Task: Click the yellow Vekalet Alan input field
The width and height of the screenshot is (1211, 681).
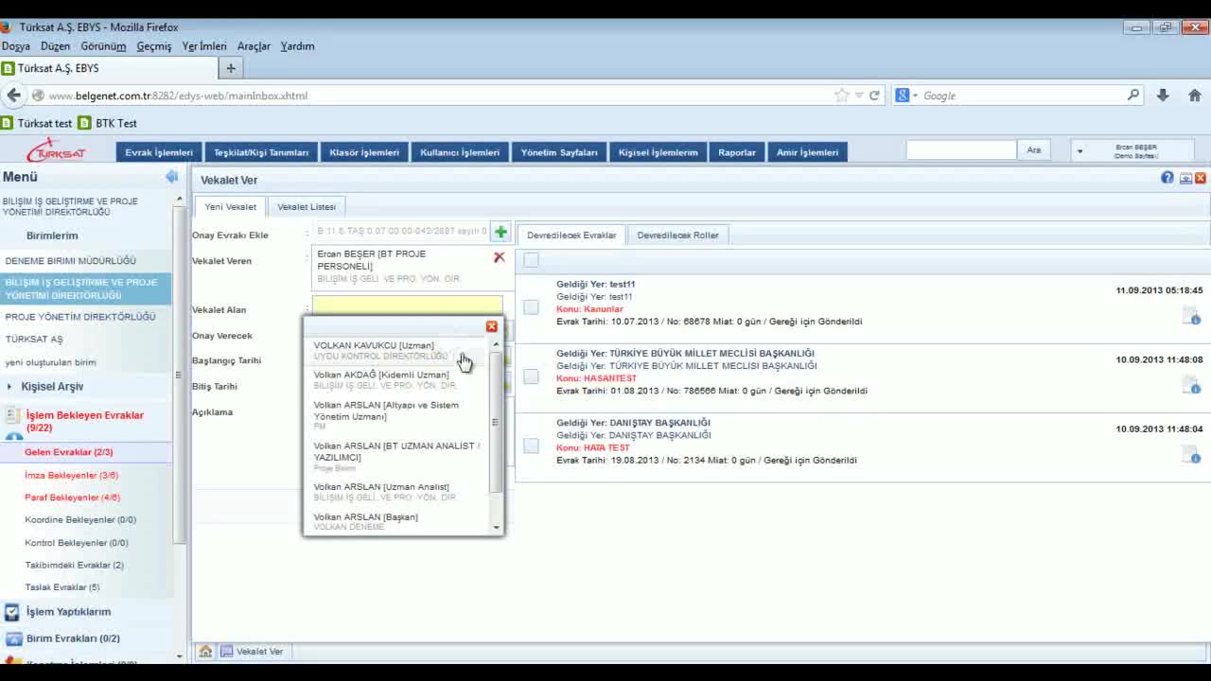Action: (407, 305)
